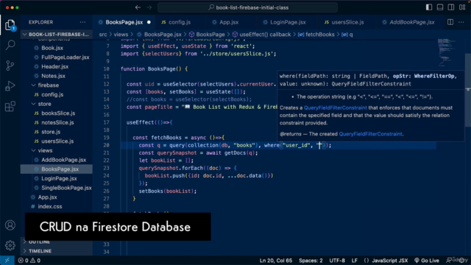Click unsaved dot on BooksPage.jsx tab

pyautogui.click(x=149, y=22)
